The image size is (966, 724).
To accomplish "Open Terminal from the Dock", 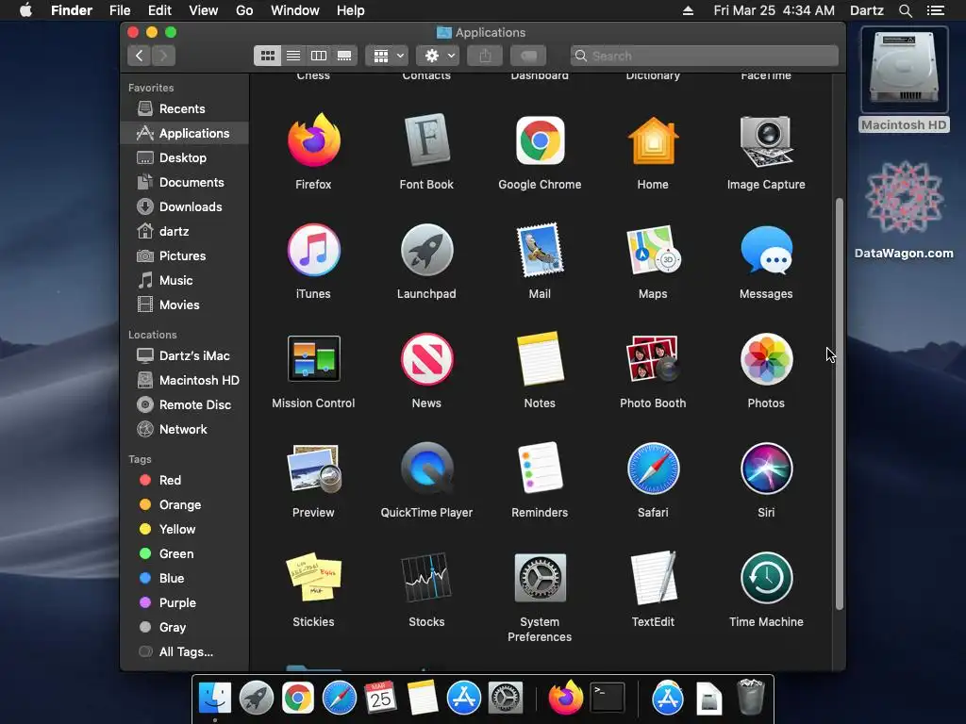I will [608, 699].
